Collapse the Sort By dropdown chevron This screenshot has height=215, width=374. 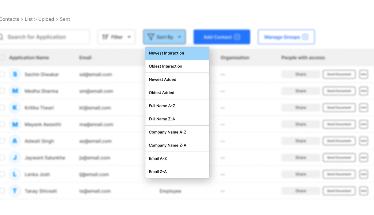tap(179, 37)
